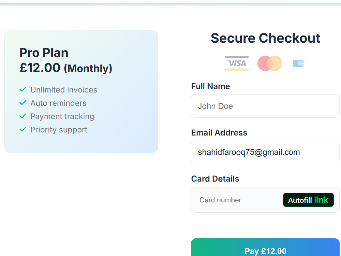The image size is (341, 256).
Task: Click the Email Address label
Action: 219,132
